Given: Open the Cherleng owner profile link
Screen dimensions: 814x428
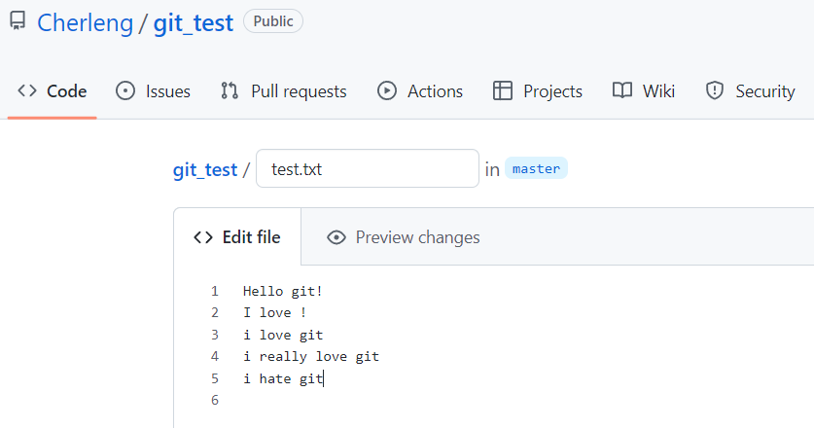Looking at the screenshot, I should [x=85, y=22].
